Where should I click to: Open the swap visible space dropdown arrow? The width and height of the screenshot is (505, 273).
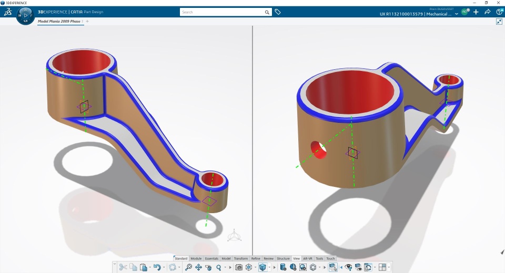coord(375,268)
